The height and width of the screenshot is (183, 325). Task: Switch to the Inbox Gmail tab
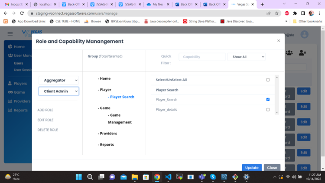click(x=16, y=4)
